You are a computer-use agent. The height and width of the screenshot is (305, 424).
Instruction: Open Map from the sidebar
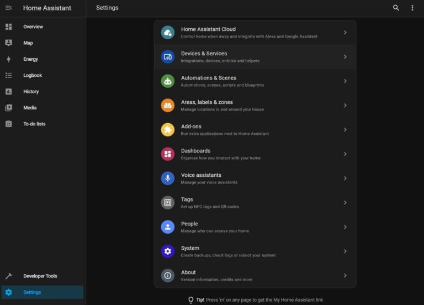pyautogui.click(x=28, y=43)
